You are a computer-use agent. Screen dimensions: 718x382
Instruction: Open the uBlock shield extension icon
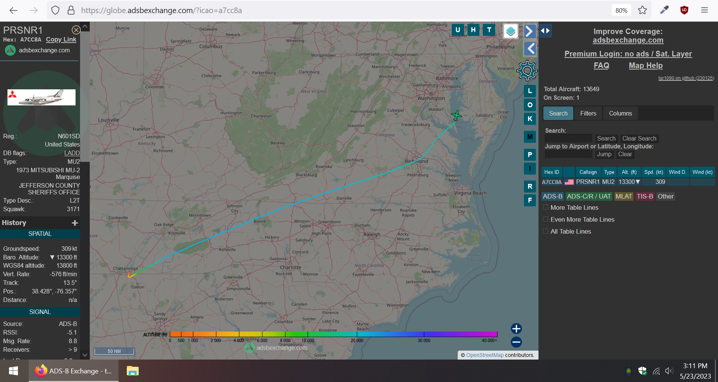point(684,10)
